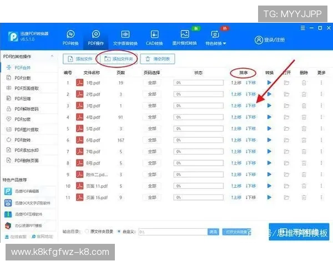
Task: Expand the 特色转换 dropdown menu
Action: [x=225, y=44]
